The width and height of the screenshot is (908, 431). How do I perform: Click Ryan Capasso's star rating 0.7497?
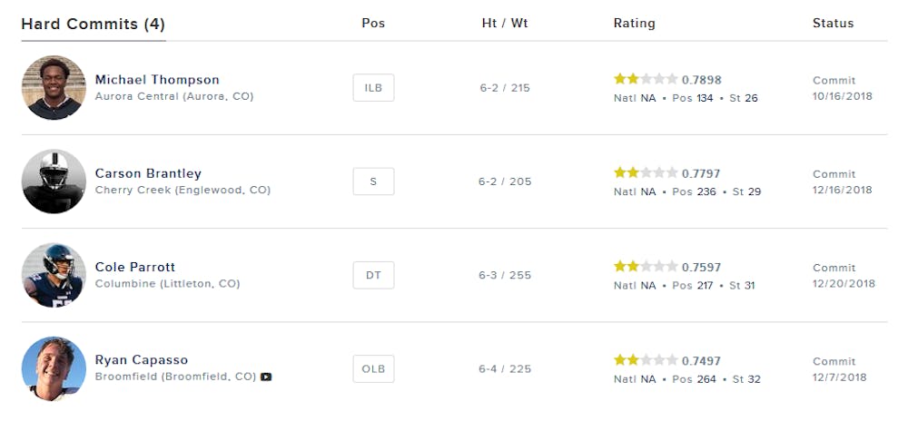click(667, 360)
